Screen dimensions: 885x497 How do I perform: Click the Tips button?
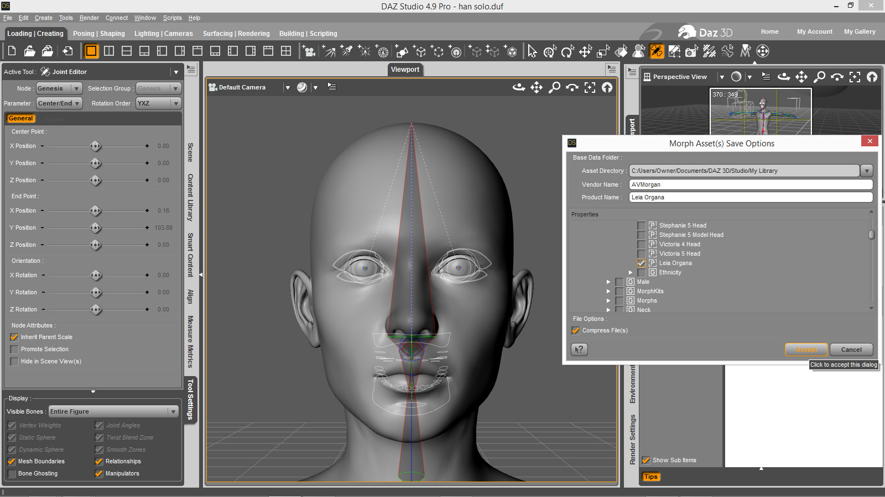coord(651,477)
